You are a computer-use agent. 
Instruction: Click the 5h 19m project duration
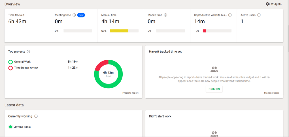(73, 62)
